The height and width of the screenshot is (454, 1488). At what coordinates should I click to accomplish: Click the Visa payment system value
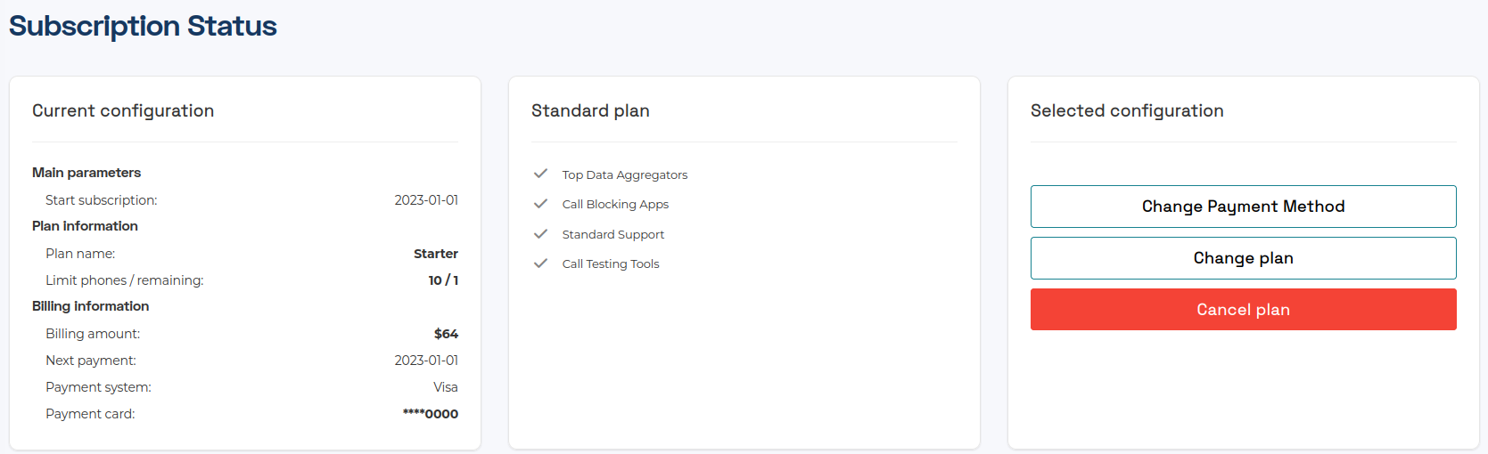[446, 387]
